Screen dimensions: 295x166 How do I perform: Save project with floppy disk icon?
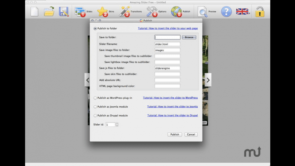(x=64, y=12)
